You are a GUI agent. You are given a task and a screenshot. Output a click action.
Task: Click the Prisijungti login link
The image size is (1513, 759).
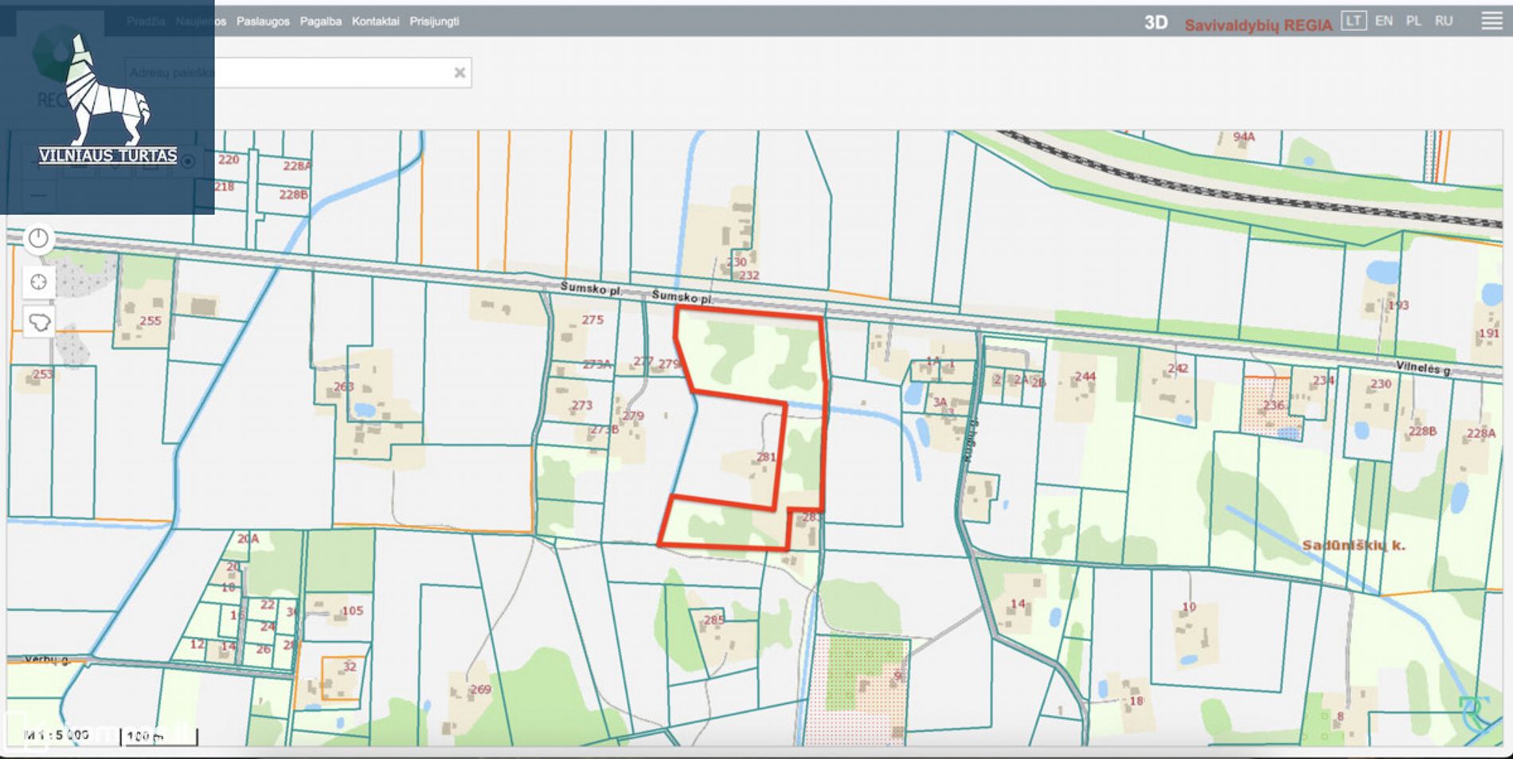(x=434, y=22)
